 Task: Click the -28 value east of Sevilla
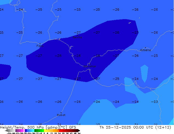coord(116,33)
